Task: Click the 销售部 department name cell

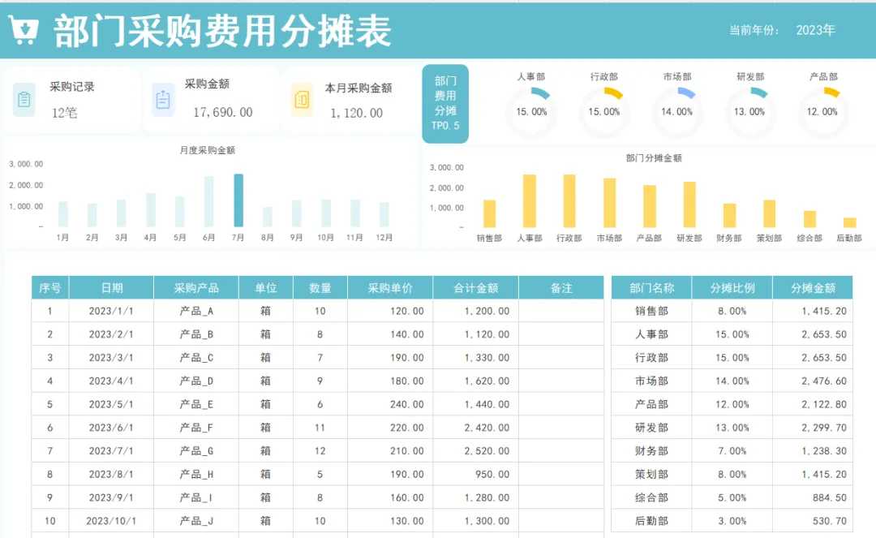Action: click(x=651, y=311)
